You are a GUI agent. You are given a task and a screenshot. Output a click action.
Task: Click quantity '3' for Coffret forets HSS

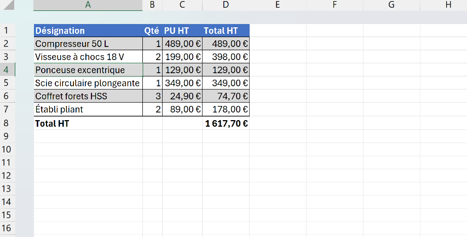click(x=152, y=96)
